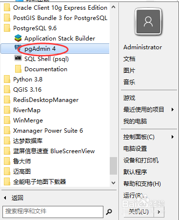Focus the 搜索程序和文件 search box
The width and height of the screenshot is (179, 220).
53,212
